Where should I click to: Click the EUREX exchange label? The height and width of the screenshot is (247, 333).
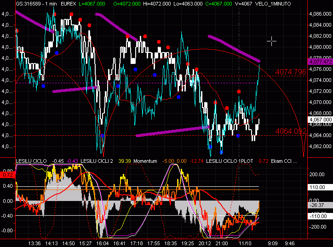pos(68,4)
